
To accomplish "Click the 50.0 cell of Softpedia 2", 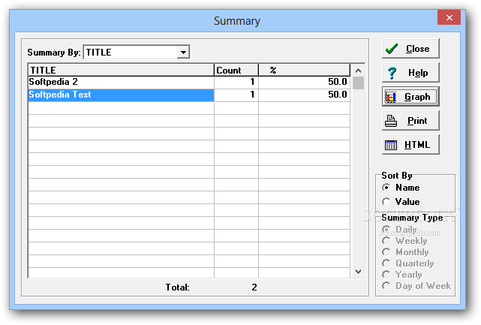I will pyautogui.click(x=305, y=83).
